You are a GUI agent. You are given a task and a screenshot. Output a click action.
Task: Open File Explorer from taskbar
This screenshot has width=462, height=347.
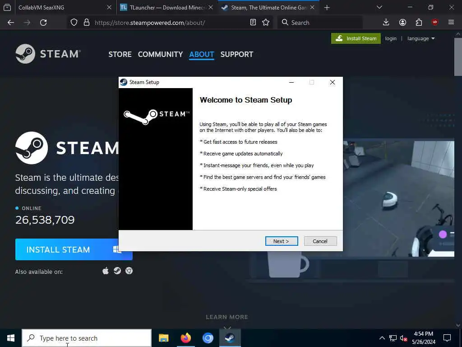[163, 338]
